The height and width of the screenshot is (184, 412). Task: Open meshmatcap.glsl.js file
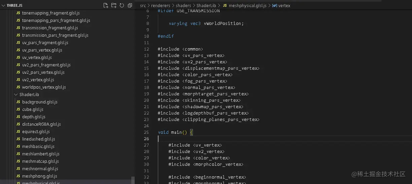pos(40,161)
